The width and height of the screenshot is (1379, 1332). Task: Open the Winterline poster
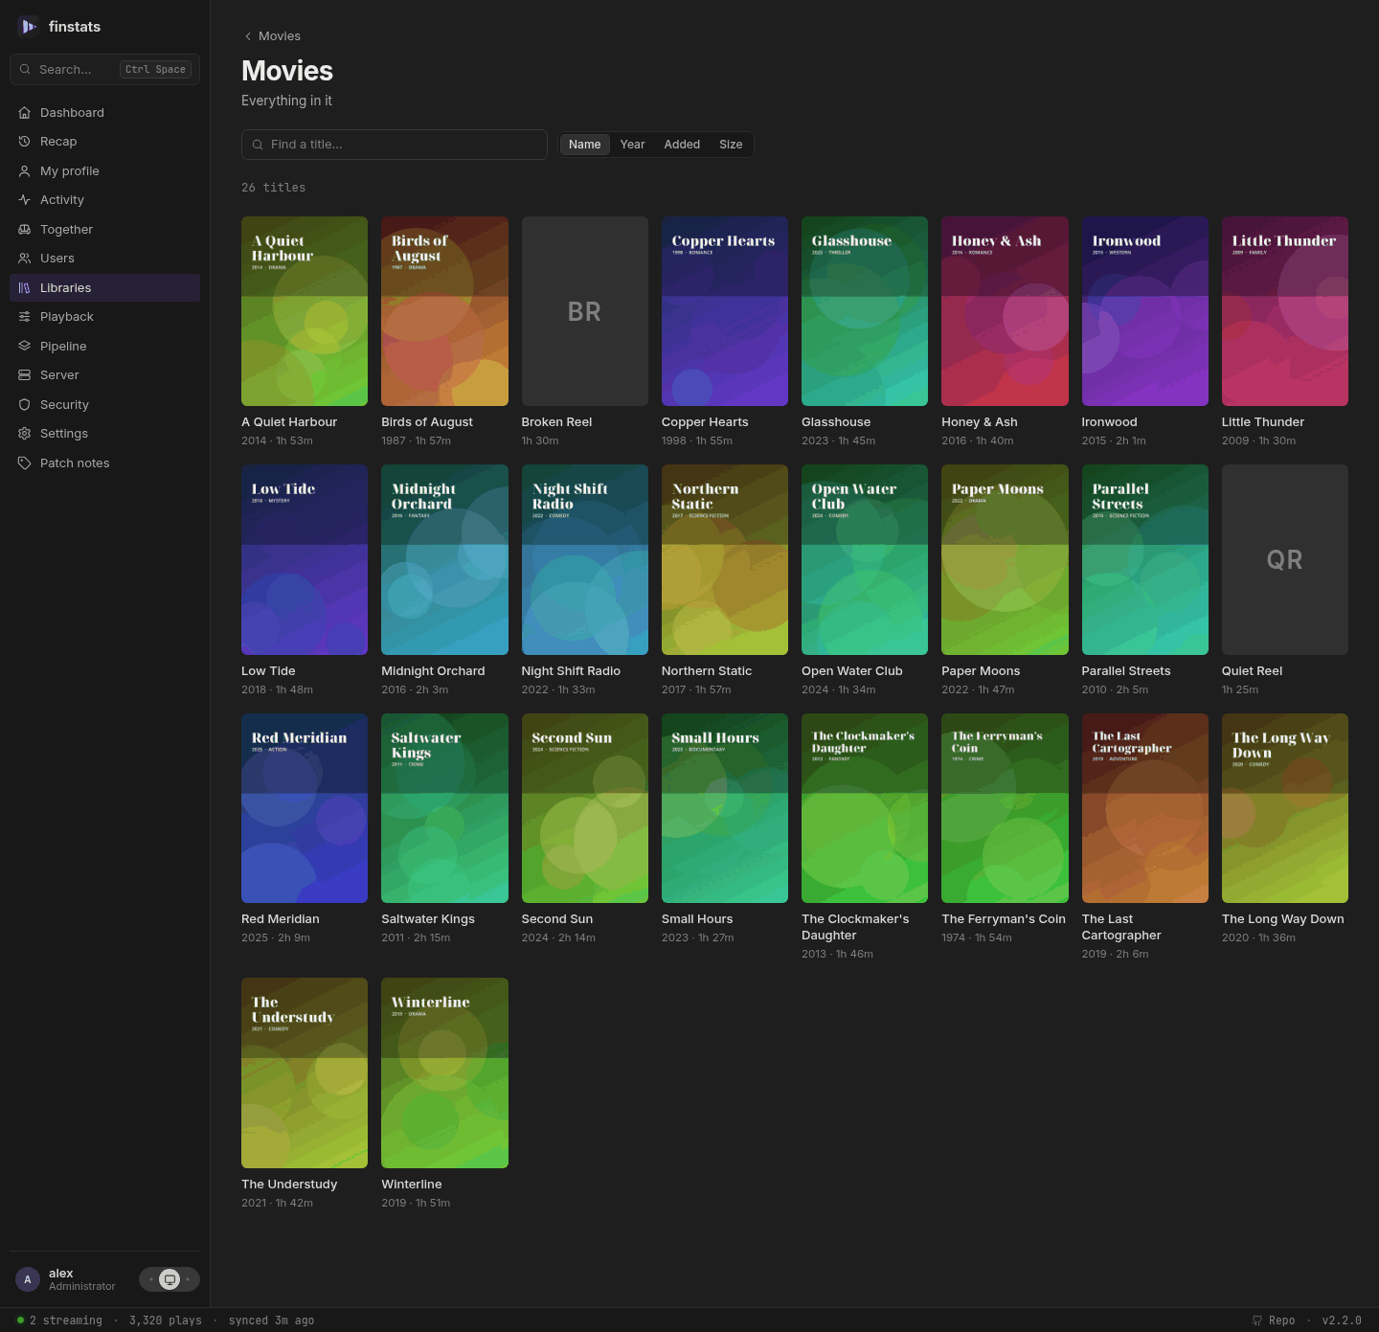444,1073
